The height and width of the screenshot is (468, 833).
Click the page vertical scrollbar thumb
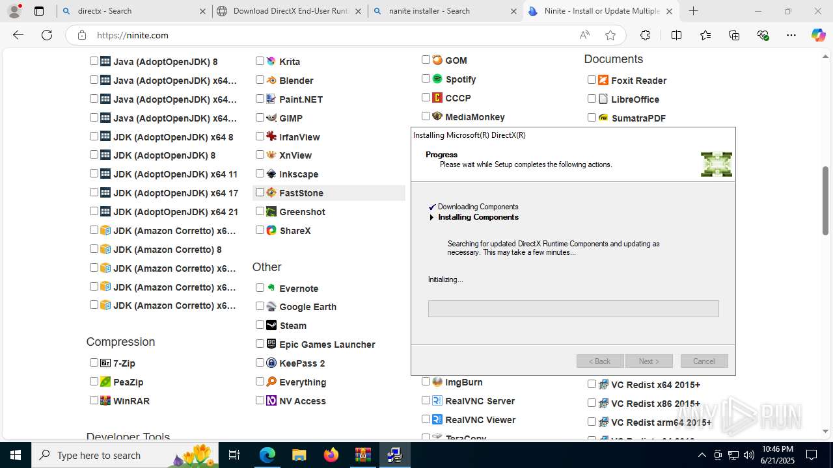click(825, 201)
